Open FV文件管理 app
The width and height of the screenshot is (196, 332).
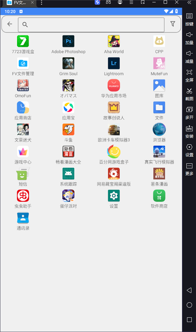(23, 63)
